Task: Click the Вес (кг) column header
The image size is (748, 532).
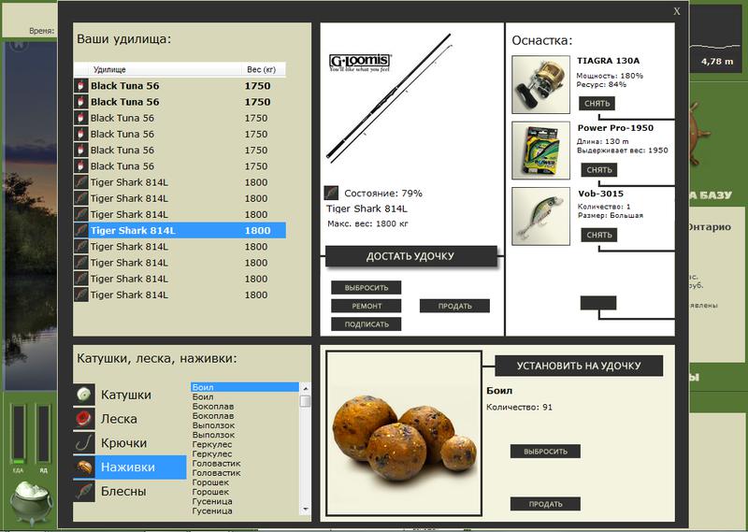Action: (262, 70)
